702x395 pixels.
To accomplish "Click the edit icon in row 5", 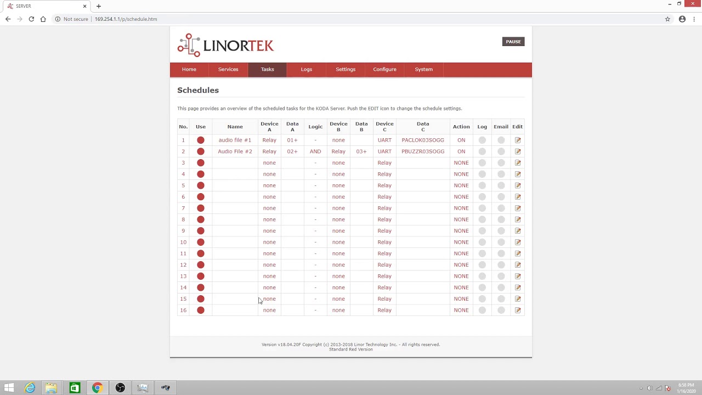I will tap(518, 185).
